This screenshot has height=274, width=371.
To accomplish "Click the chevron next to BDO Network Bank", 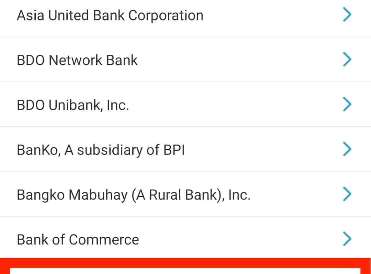I will click(347, 60).
